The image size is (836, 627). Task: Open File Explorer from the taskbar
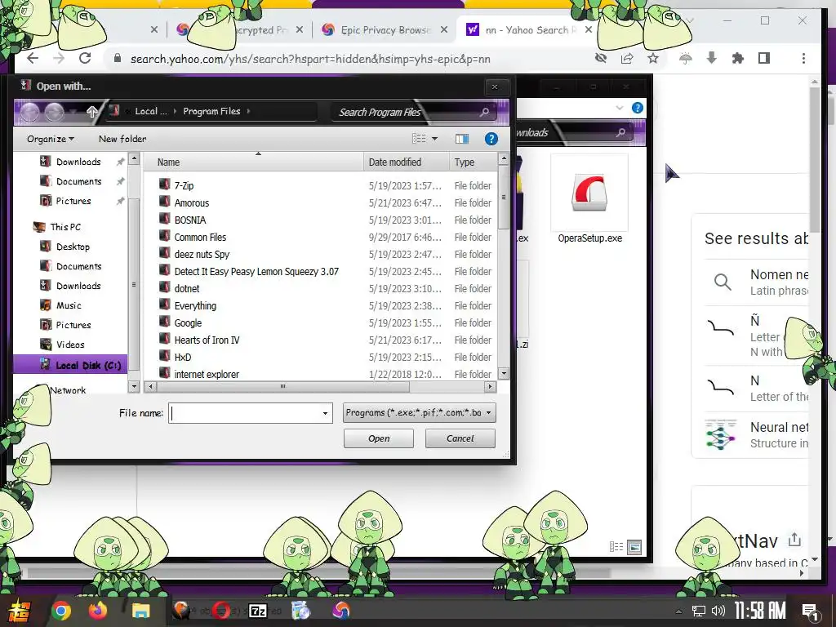141,611
